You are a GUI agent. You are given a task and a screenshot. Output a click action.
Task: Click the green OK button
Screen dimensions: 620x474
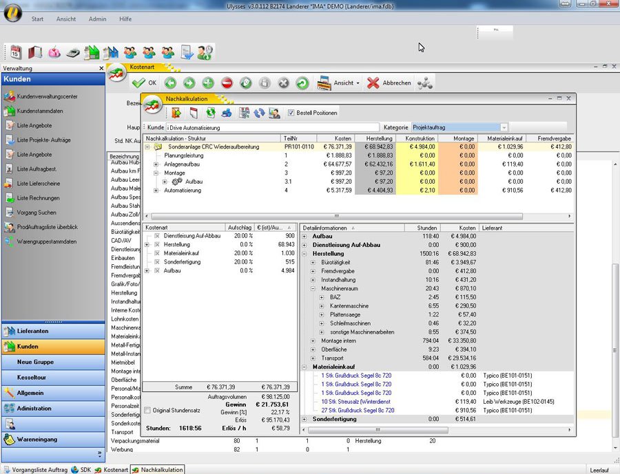click(145, 83)
